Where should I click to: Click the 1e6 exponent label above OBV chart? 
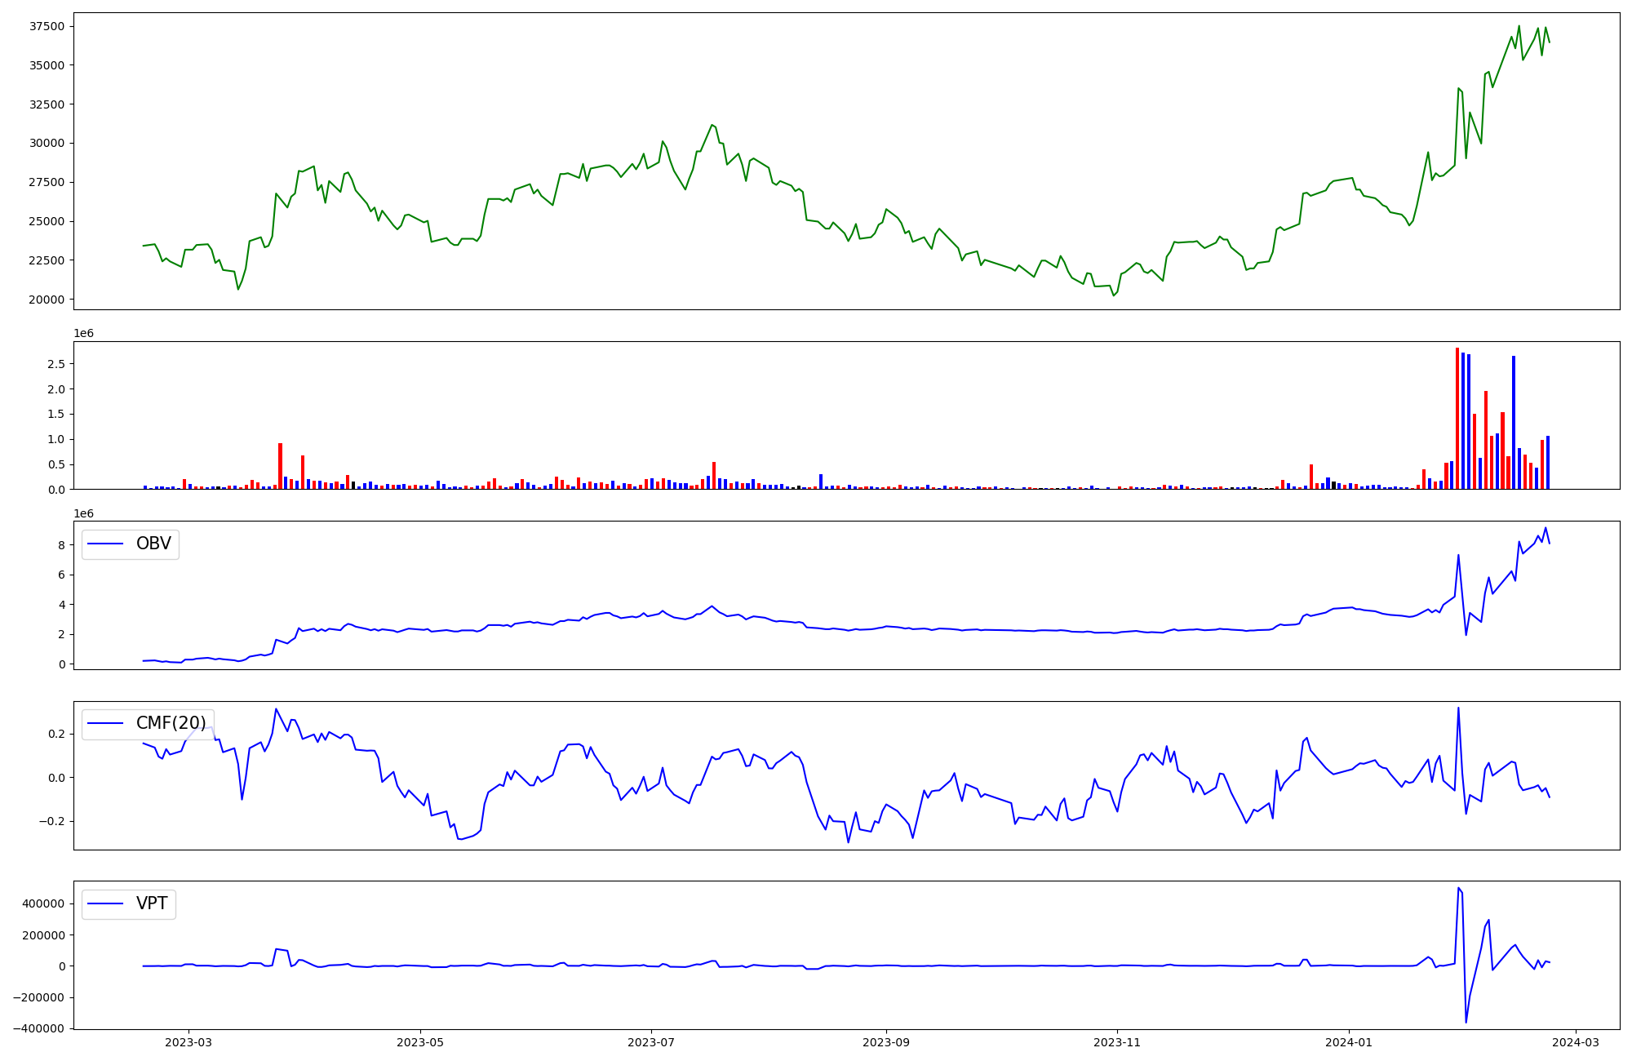83,514
